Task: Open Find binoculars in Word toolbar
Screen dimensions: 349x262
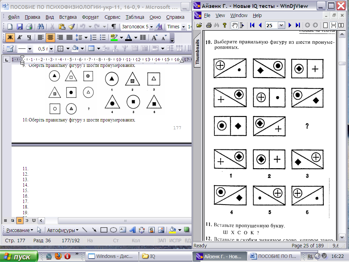Action: pos(41,27)
